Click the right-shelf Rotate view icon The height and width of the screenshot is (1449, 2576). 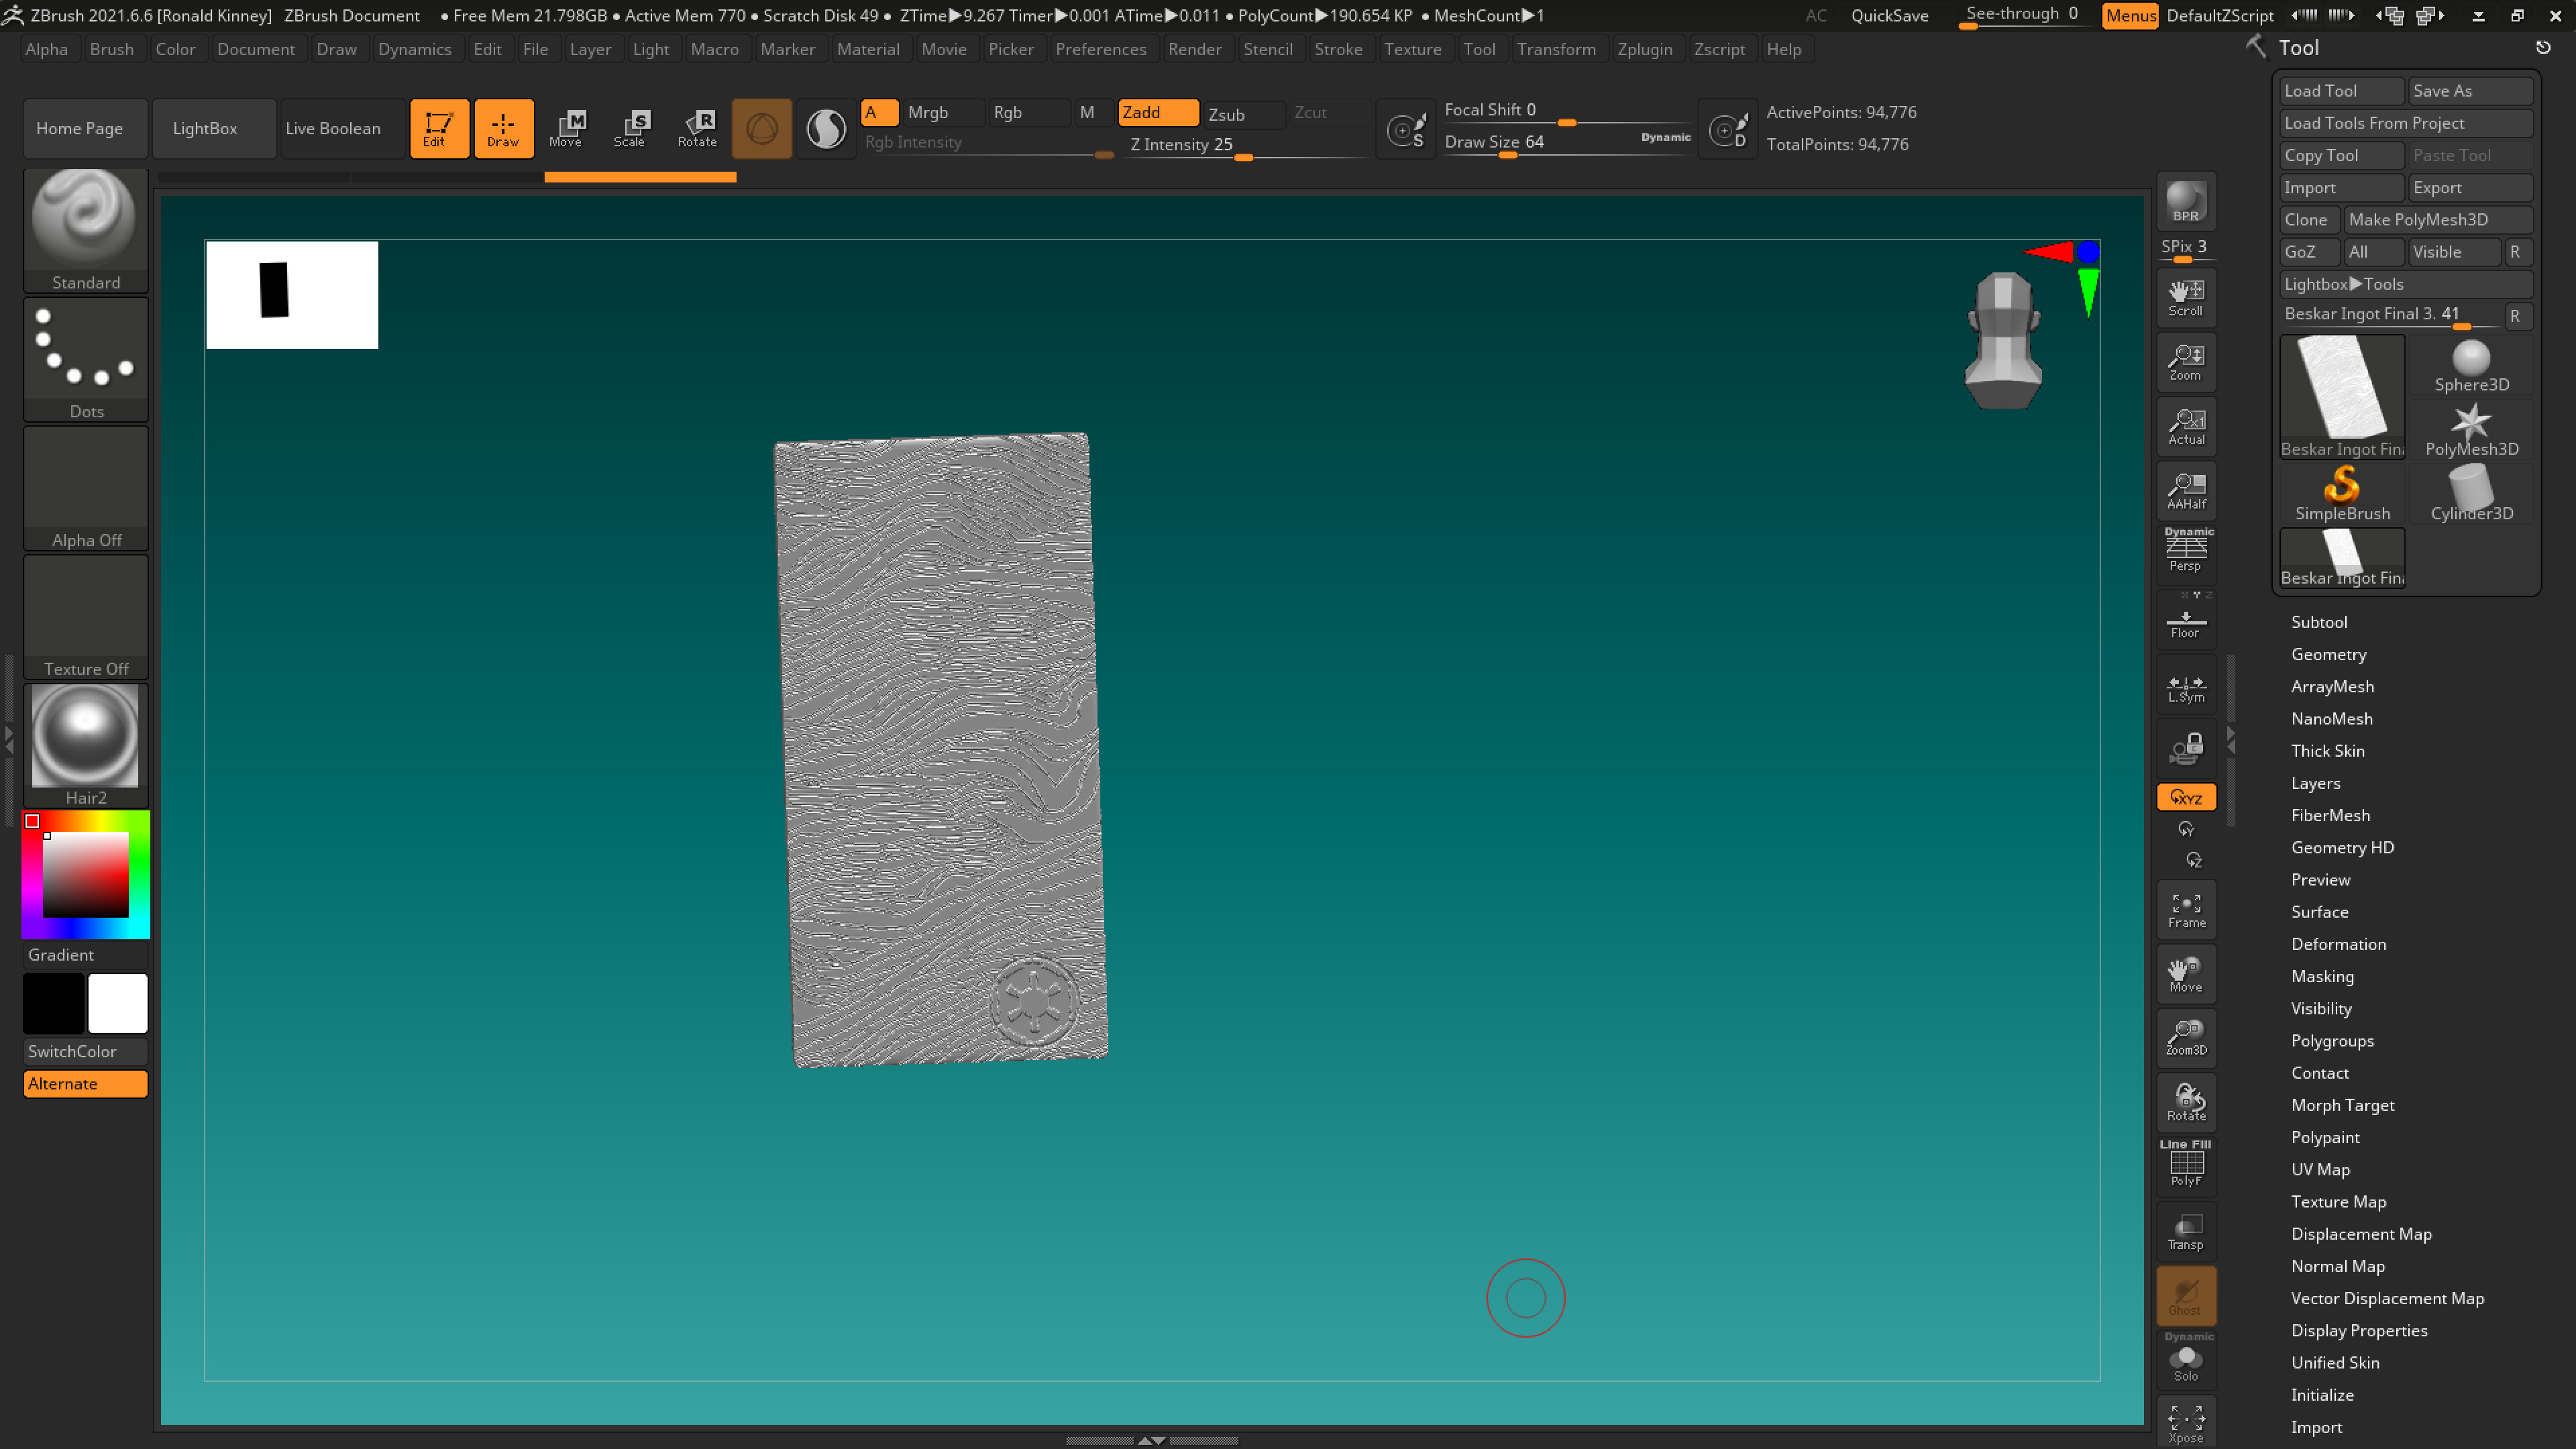point(2186,1103)
